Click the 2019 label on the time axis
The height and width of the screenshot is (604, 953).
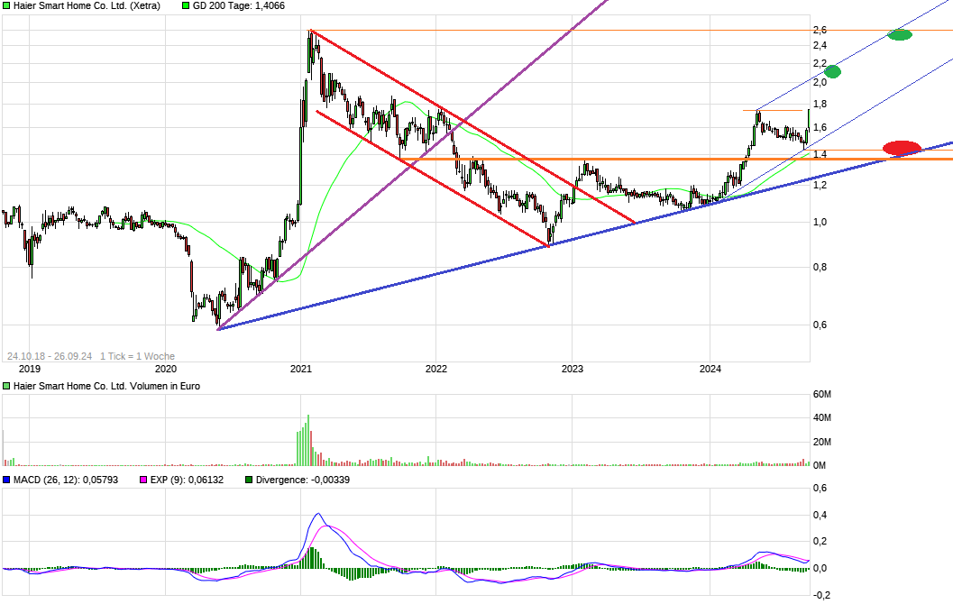coord(30,370)
